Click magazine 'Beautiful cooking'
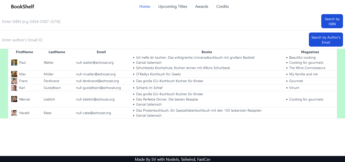Screen dimensions: 345x162 coord(302,57)
